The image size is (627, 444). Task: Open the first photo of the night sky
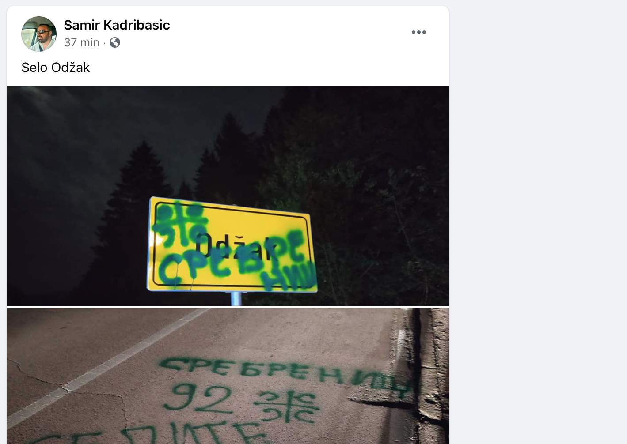[x=228, y=196]
